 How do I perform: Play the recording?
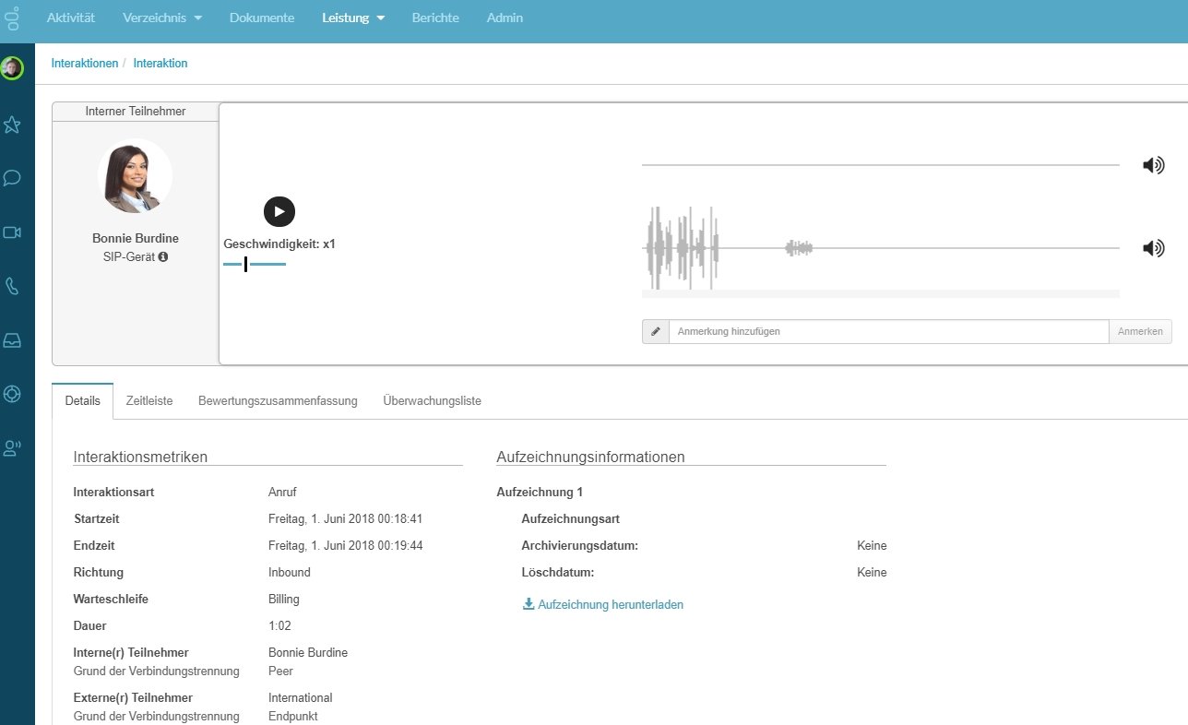[x=279, y=211]
